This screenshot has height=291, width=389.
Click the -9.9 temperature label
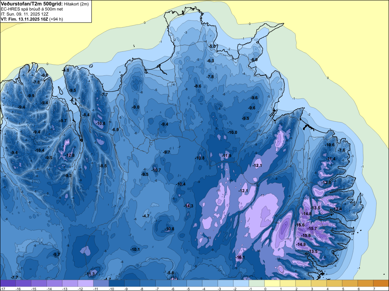(31, 96)
